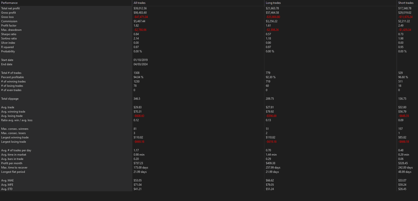Click the Profit factor row label
This screenshot has width=418, height=201.
point(9,25)
